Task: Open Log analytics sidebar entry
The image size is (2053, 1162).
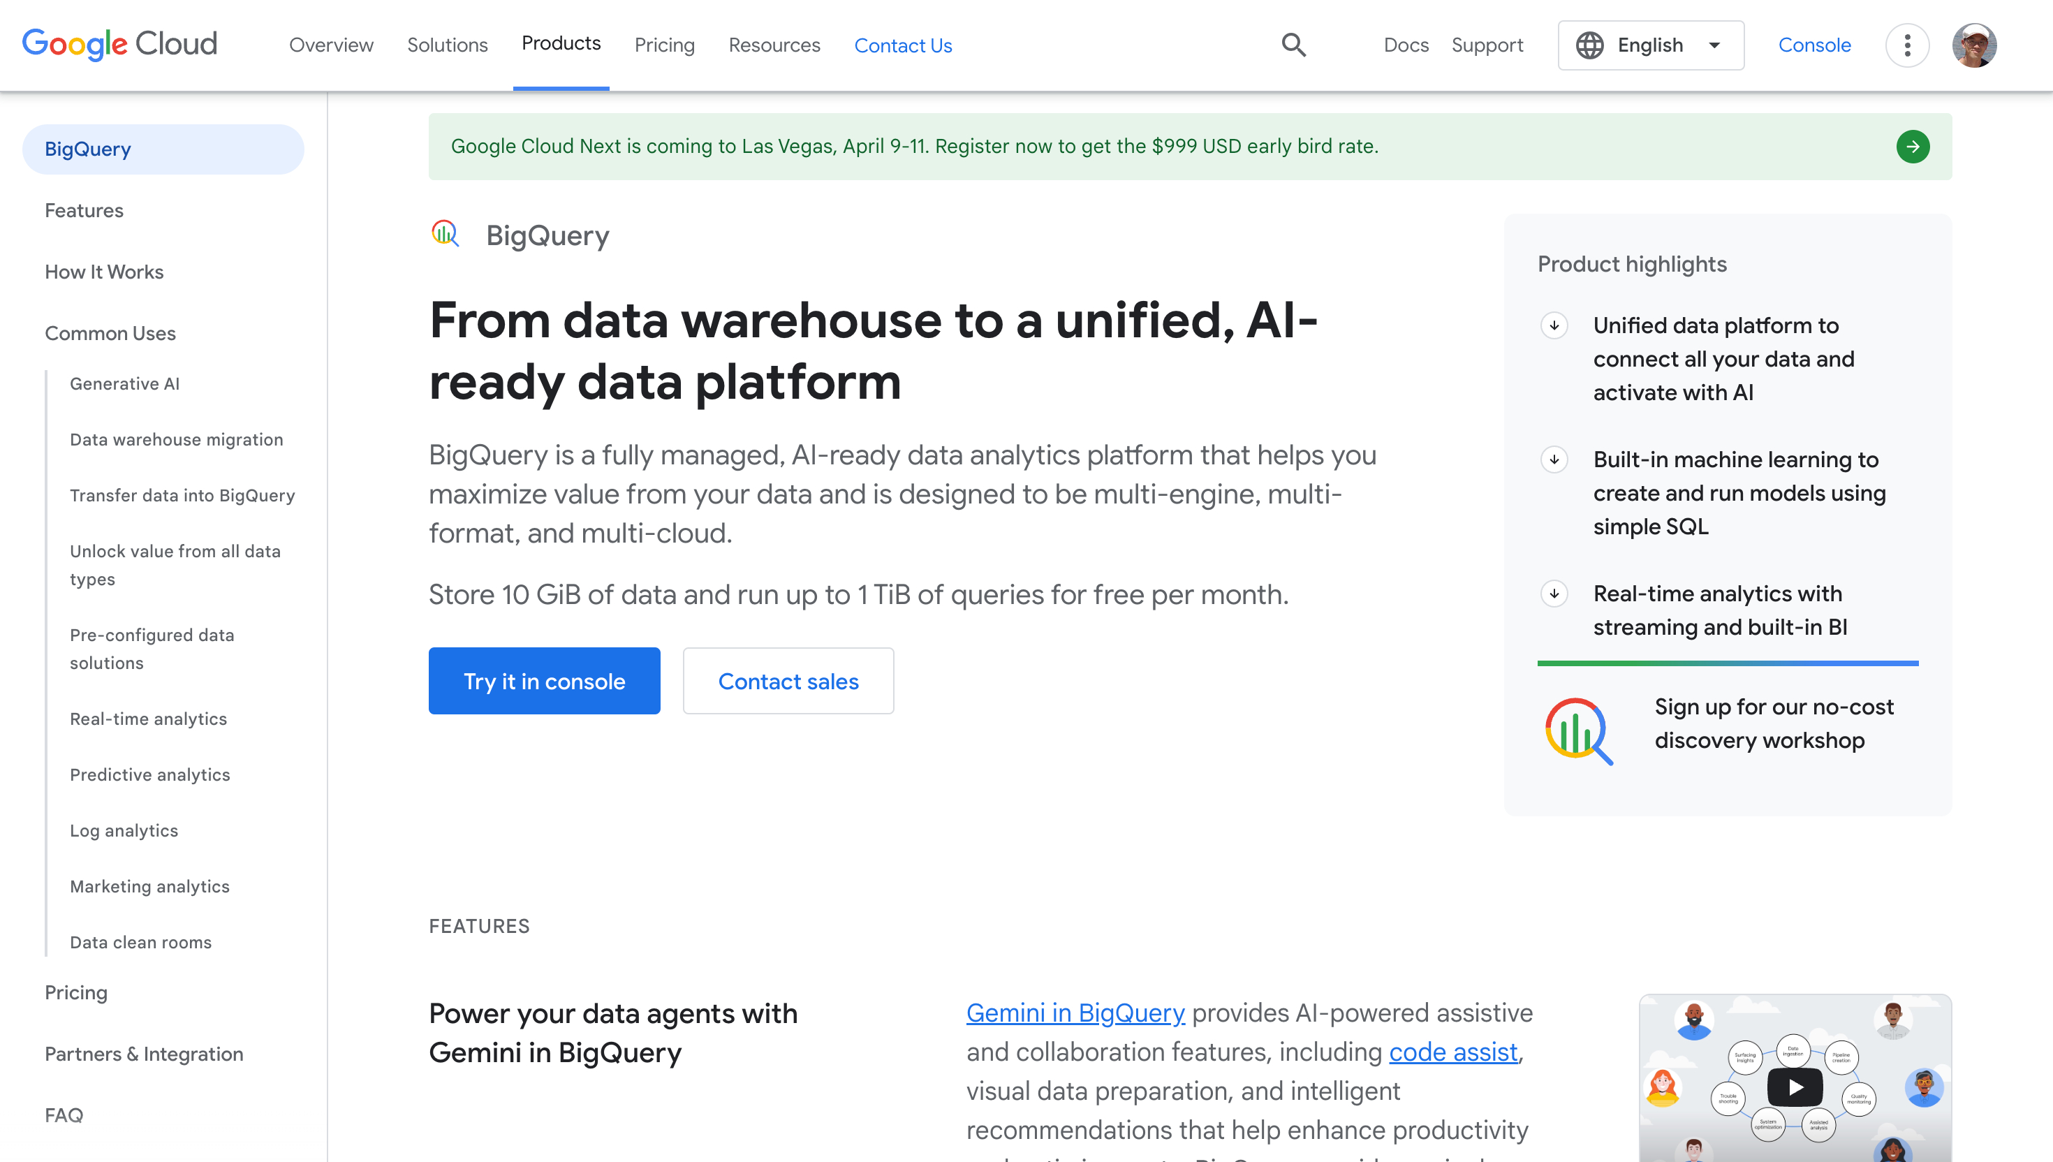Action: 124,831
